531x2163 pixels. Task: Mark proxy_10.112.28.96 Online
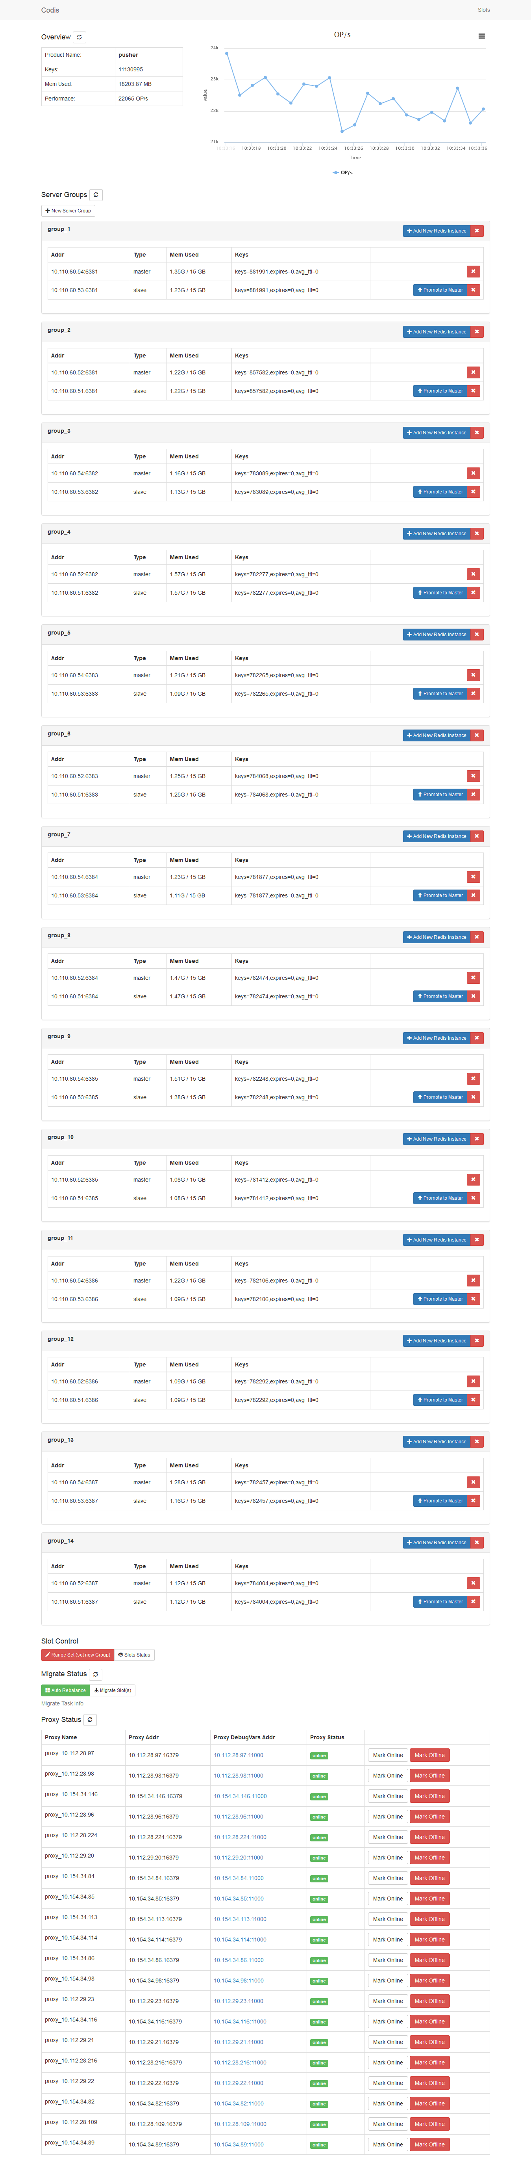coord(388,1817)
